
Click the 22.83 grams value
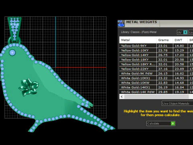(x=163, y=83)
